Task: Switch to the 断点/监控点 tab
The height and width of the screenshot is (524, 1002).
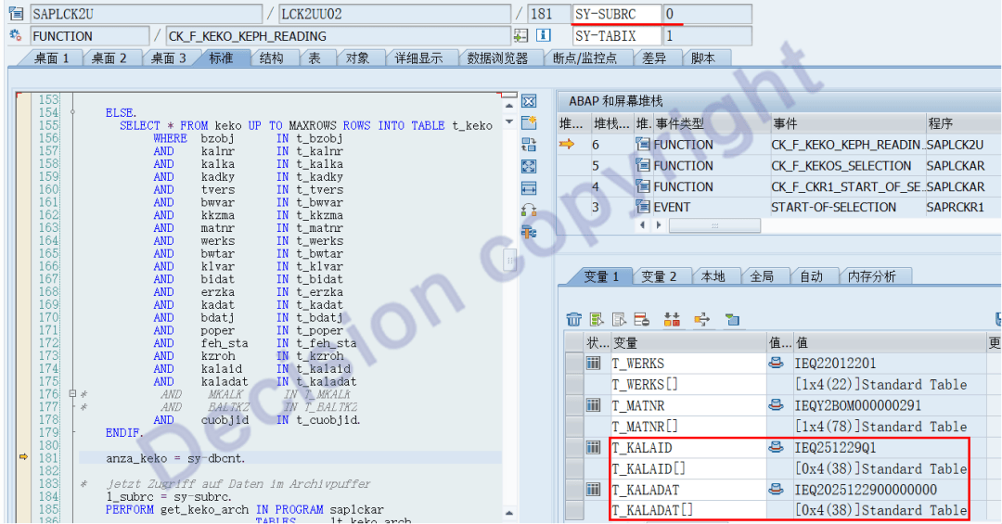Action: (584, 58)
